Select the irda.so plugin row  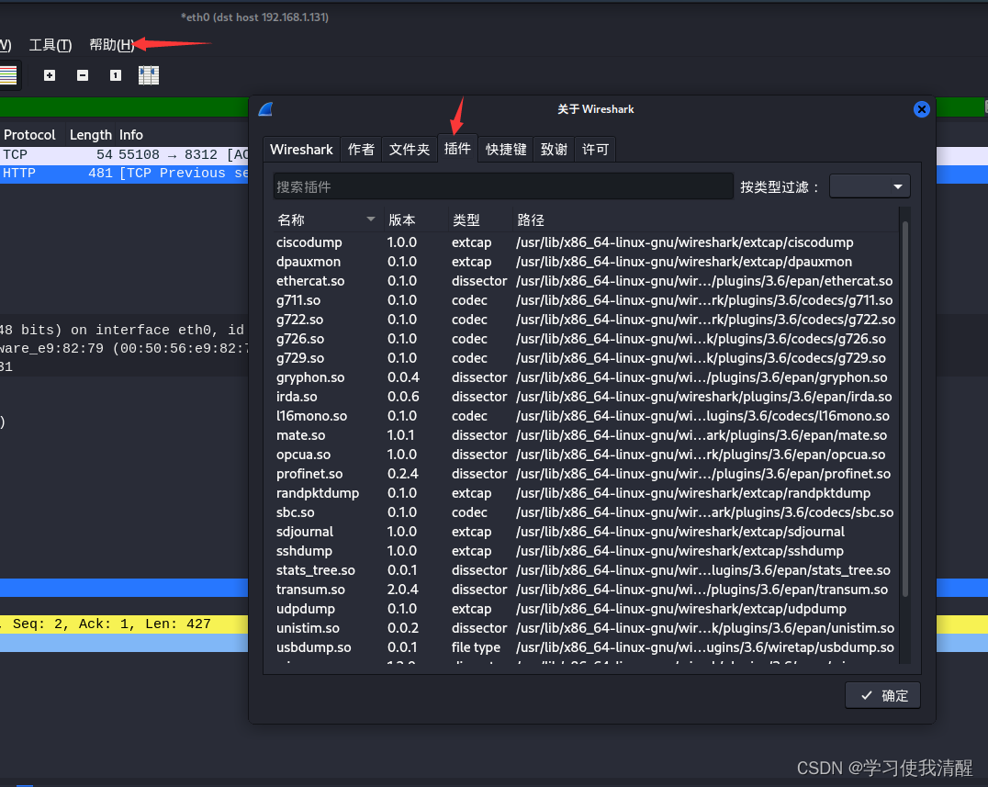tap(586, 397)
